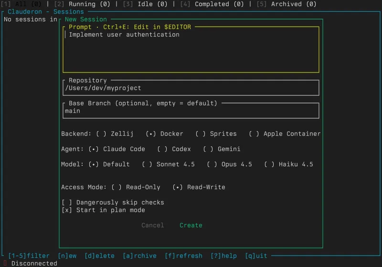
Task: Select the Zellij backend option
Action: click(115, 134)
